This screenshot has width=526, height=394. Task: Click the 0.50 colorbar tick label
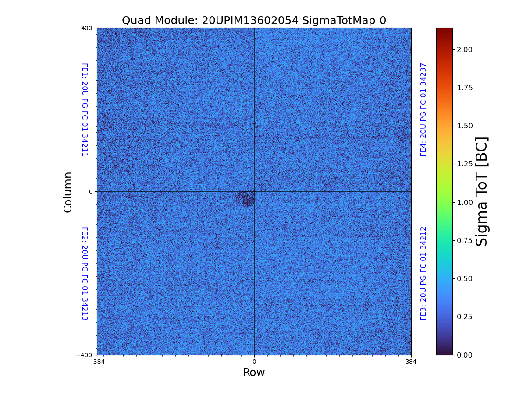coord(465,278)
